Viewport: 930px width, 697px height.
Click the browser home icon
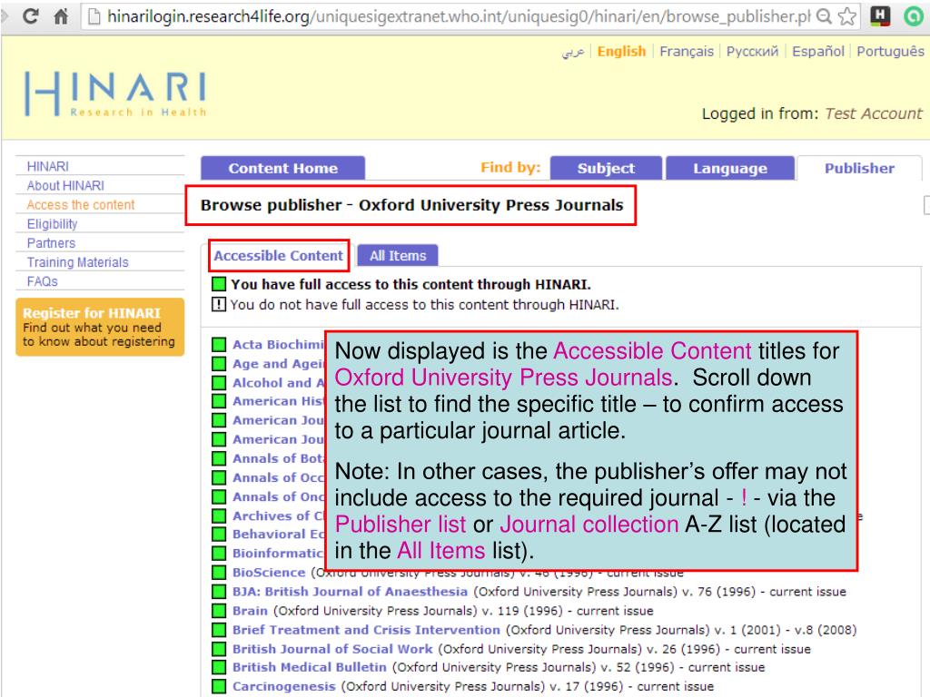coord(61,16)
